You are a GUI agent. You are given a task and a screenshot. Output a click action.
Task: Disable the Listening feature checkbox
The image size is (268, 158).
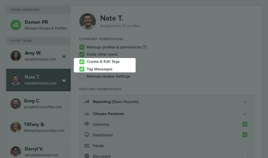245,124
